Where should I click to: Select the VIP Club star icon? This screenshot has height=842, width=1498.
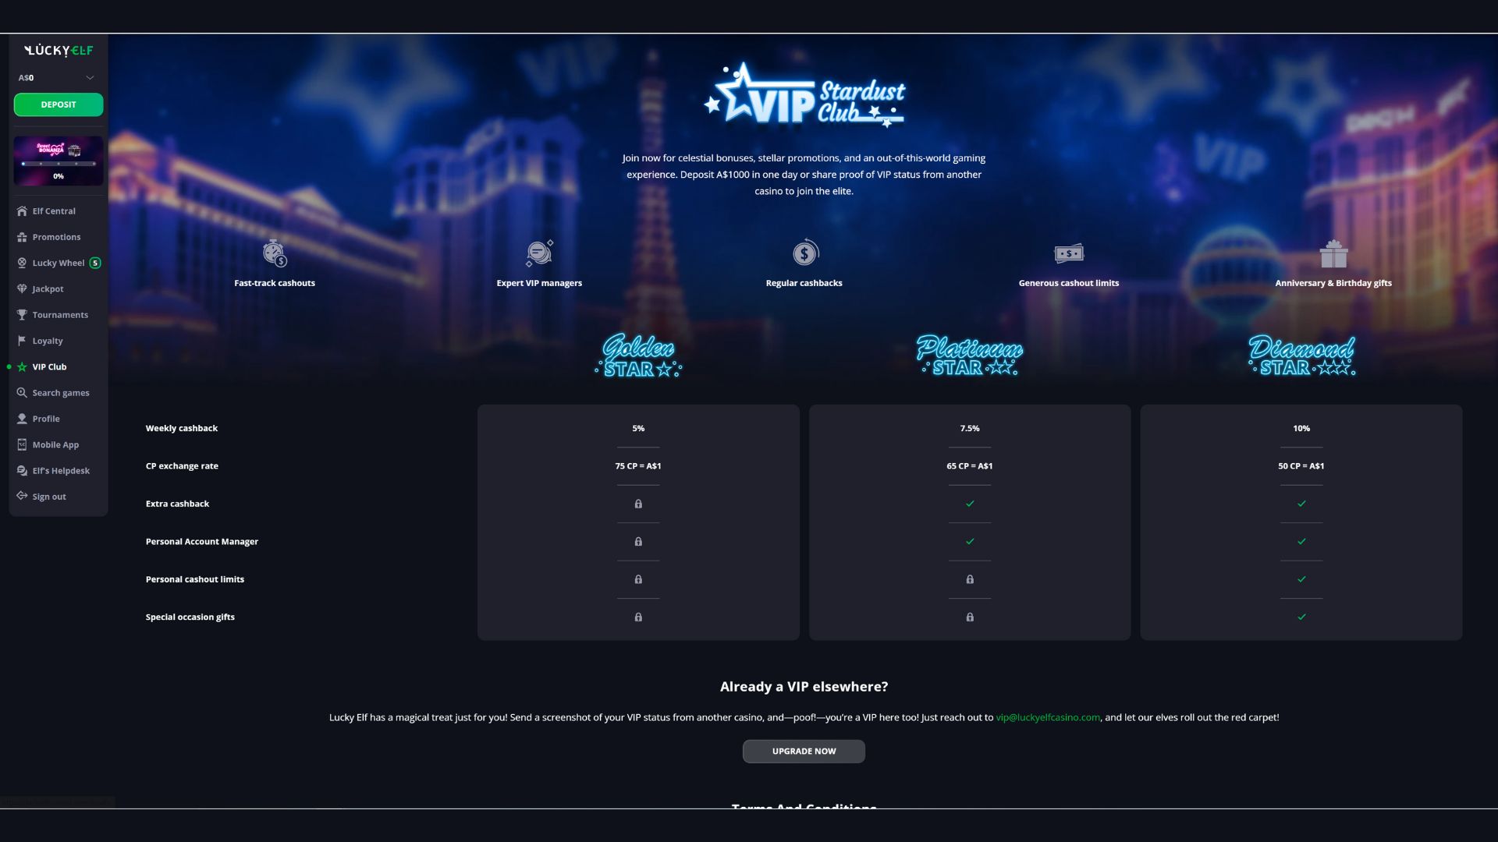pyautogui.click(x=22, y=366)
